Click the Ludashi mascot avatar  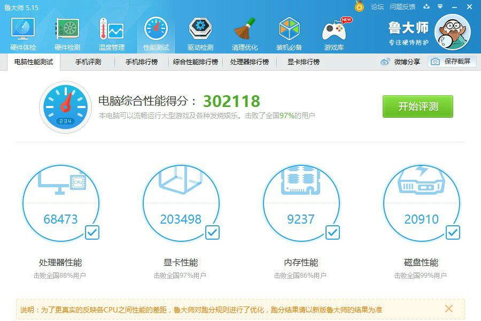[x=453, y=31]
